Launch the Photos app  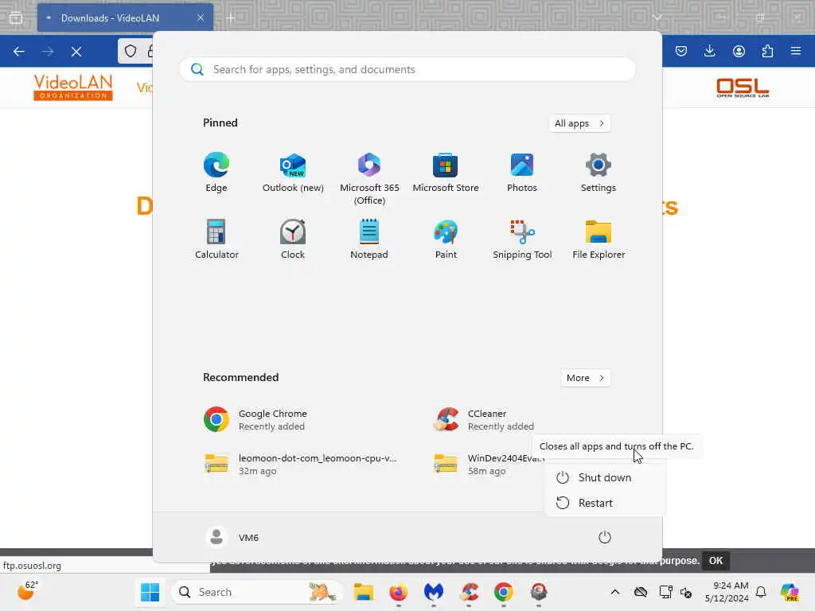pos(522,173)
